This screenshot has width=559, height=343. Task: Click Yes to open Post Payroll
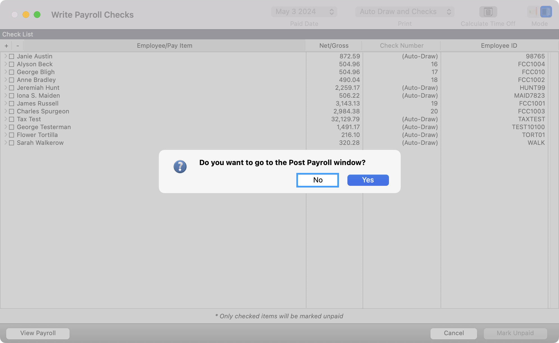point(368,180)
